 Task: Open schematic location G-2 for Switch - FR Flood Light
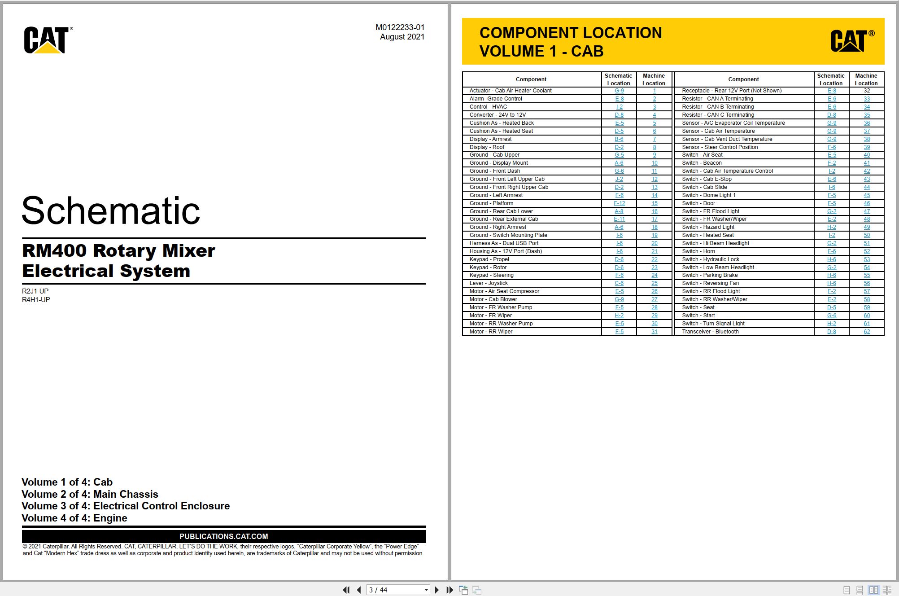[x=832, y=211]
